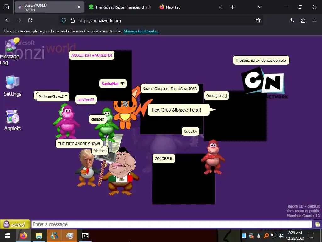This screenshot has width=322, height=242.
Task: Open the notification center
Action: pyautogui.click(x=312, y=236)
